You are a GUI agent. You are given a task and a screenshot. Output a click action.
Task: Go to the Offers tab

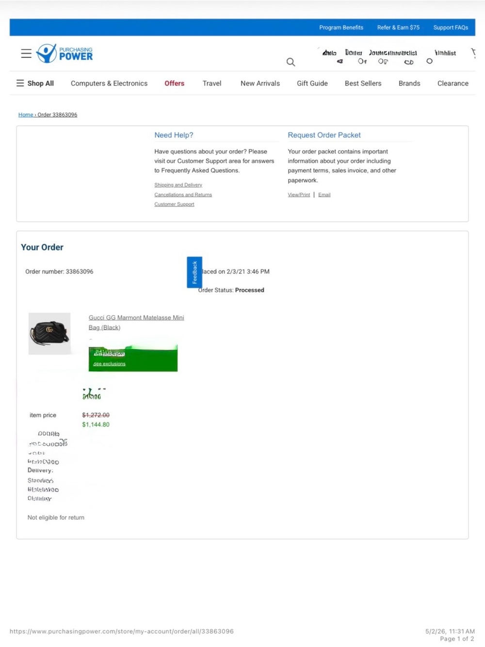[x=174, y=83]
